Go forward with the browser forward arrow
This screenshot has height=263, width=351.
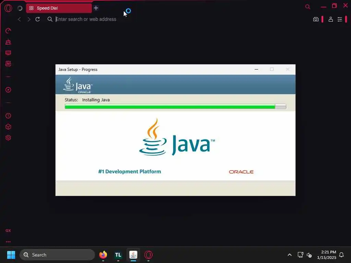[x=29, y=19]
